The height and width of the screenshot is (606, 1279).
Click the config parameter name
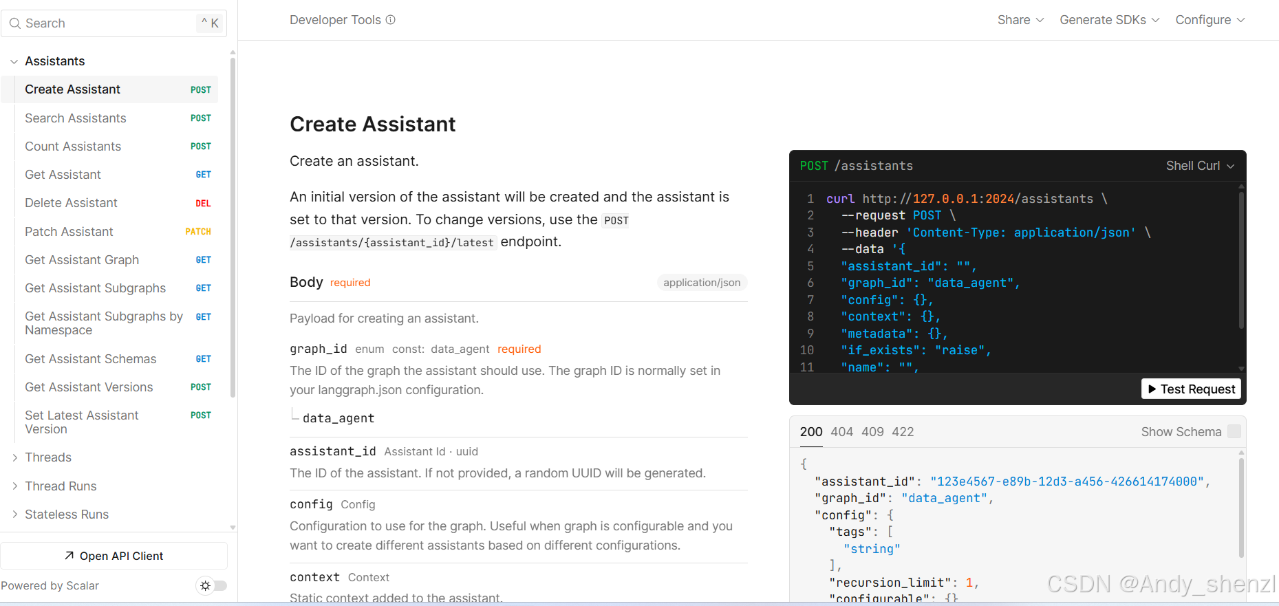pyautogui.click(x=311, y=504)
